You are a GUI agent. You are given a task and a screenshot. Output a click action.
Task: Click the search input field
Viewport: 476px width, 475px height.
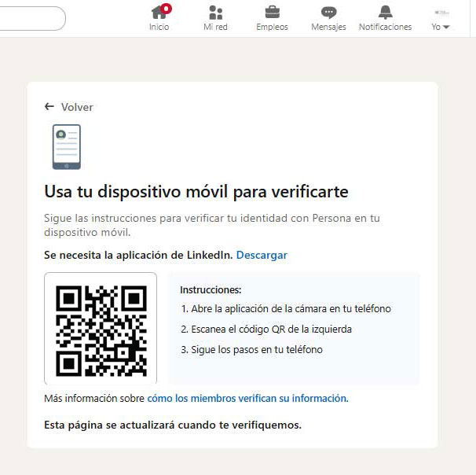coord(33,19)
